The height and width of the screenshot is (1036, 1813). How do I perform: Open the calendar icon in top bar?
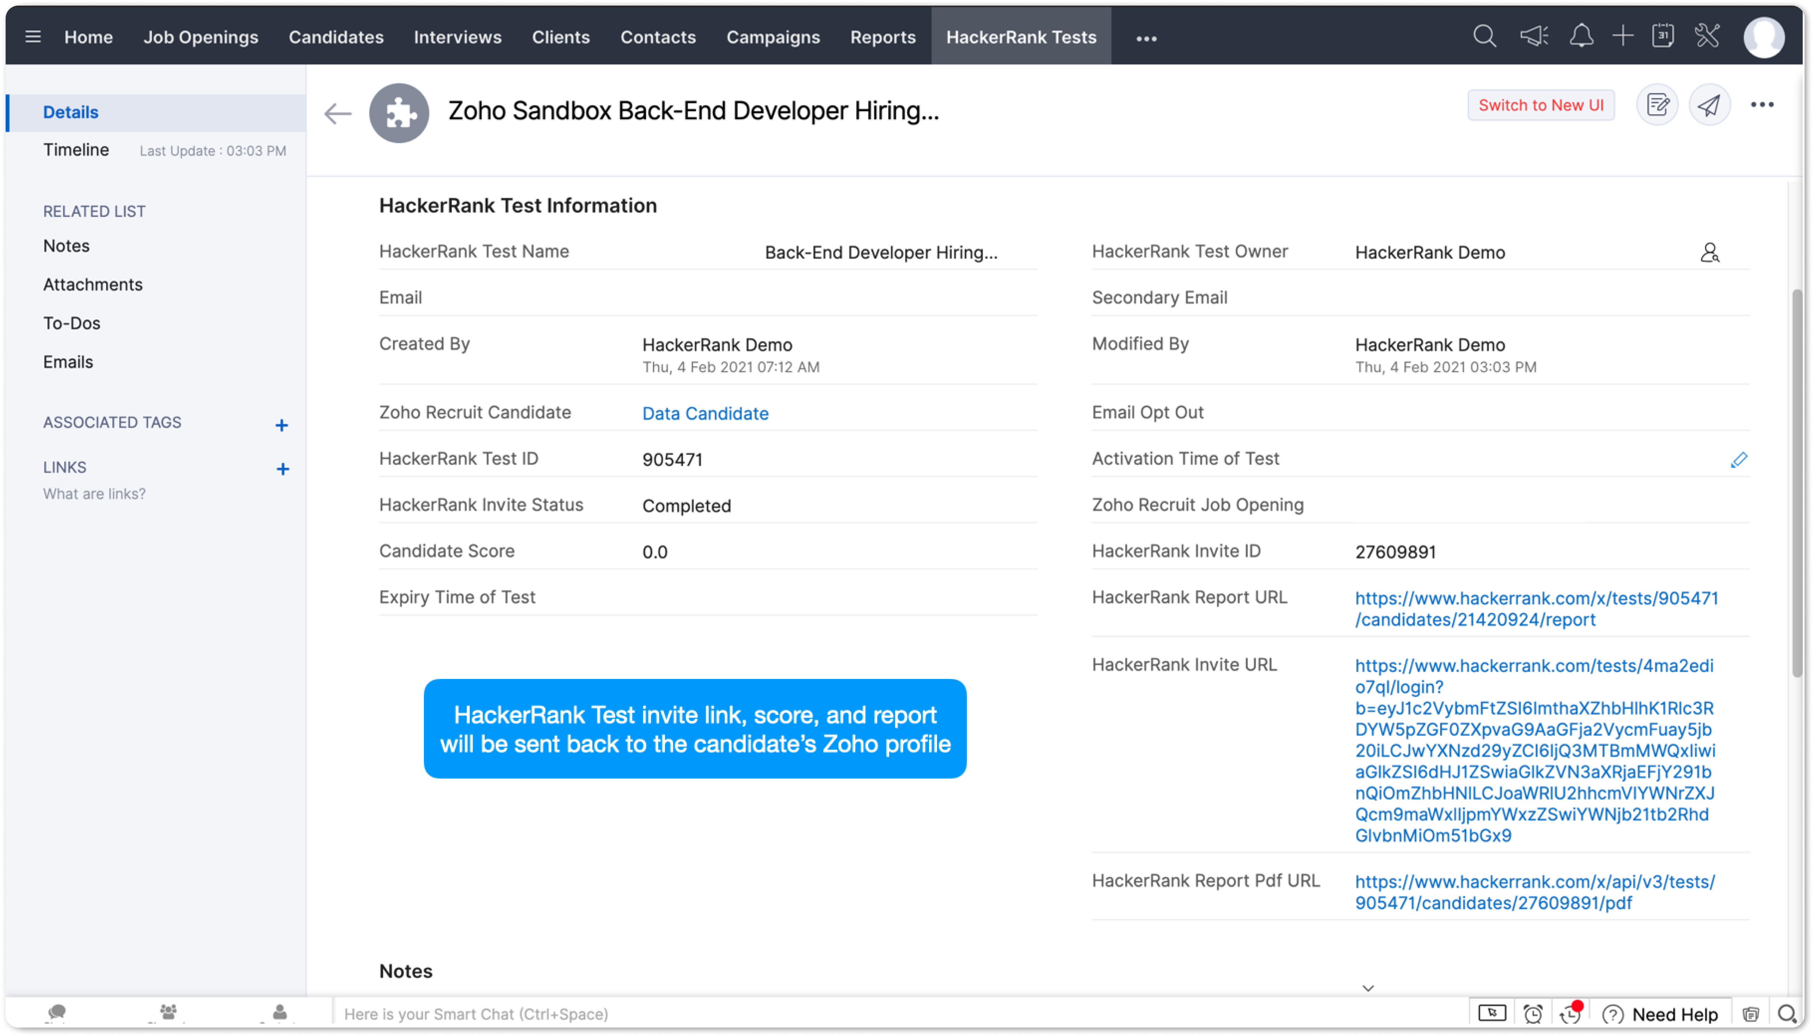point(1663,36)
